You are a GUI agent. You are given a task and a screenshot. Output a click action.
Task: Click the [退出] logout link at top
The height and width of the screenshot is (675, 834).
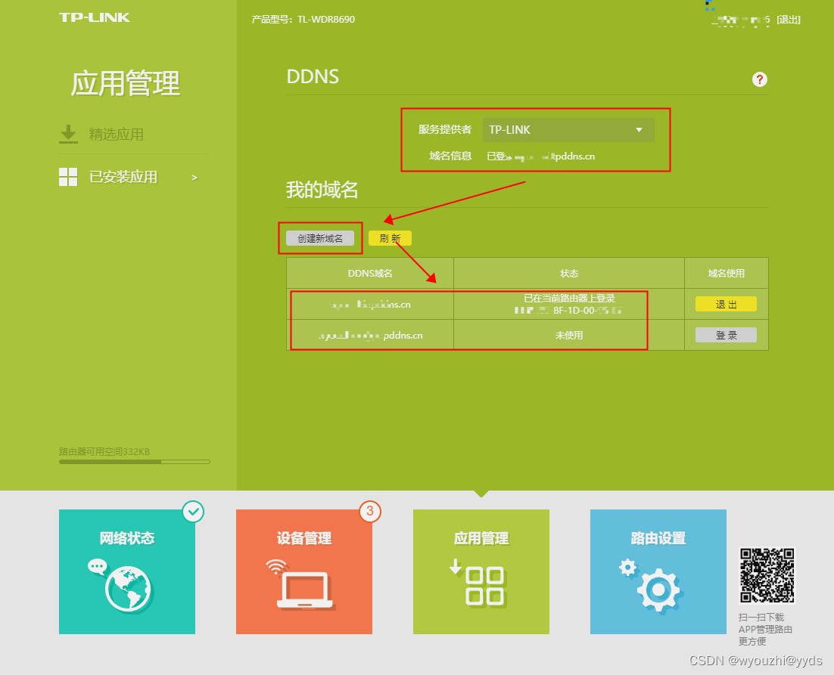(x=789, y=20)
